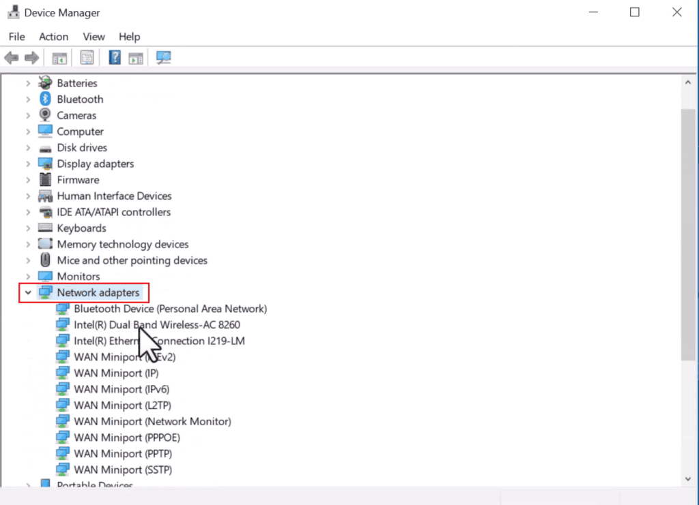
Task: Toggle the Show/Hide Console Tree toolbar icon
Action: tap(59, 57)
